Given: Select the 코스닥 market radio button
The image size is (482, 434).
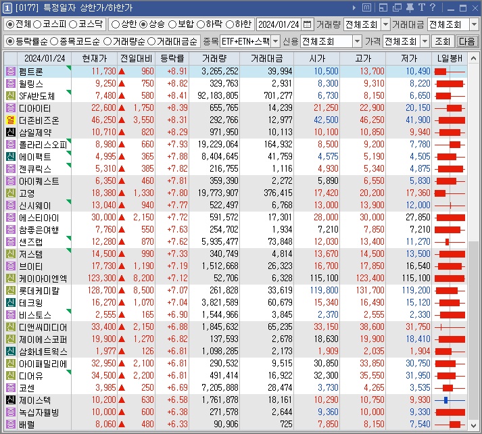Looking at the screenshot, I should (x=73, y=24).
